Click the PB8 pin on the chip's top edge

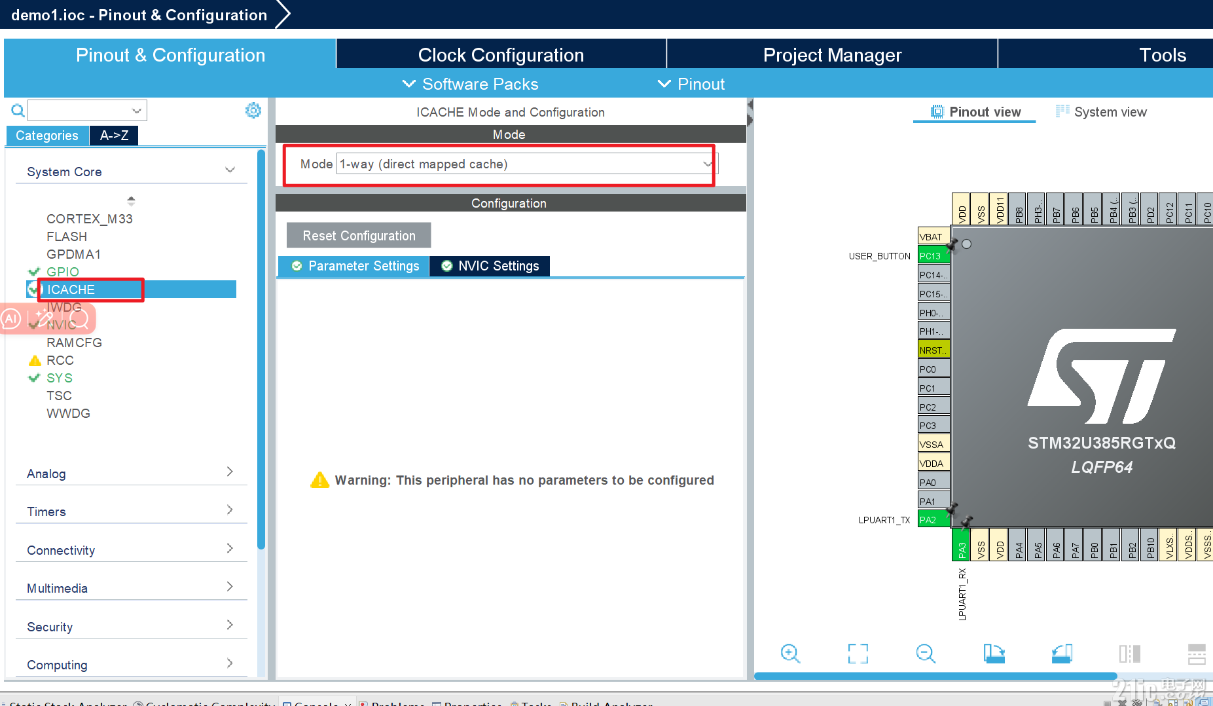pyautogui.click(x=1017, y=209)
